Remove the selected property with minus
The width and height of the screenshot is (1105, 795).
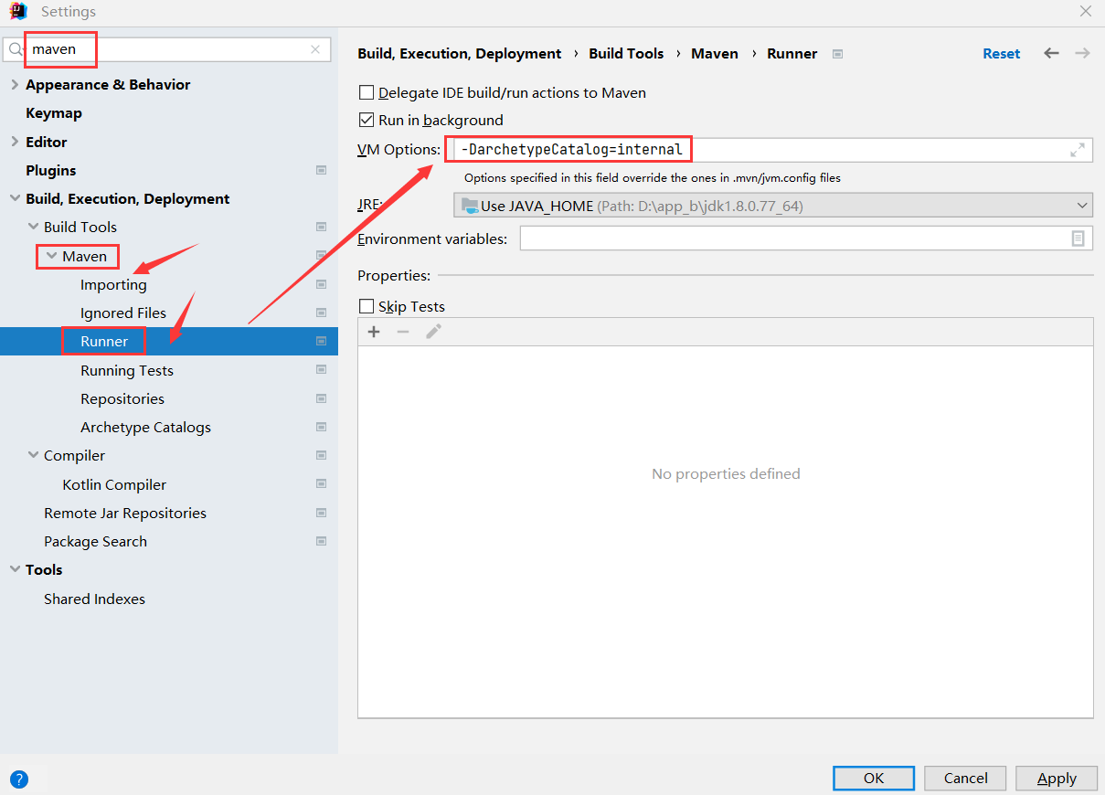(x=403, y=331)
